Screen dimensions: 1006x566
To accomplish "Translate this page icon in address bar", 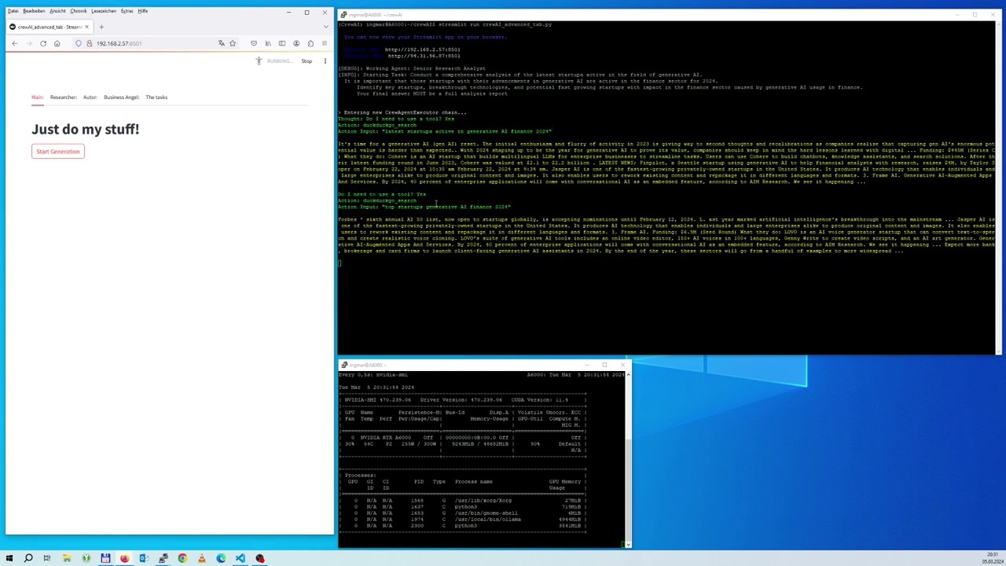I will (x=222, y=43).
